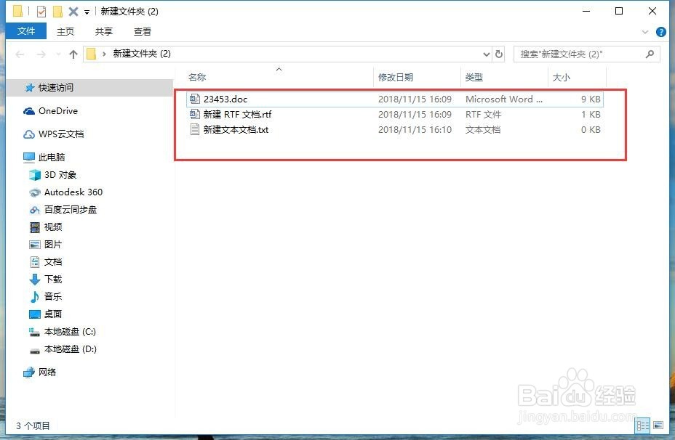675x440 pixels.
Task: Click the search box for 新建文件夹 (2)
Action: (586, 54)
